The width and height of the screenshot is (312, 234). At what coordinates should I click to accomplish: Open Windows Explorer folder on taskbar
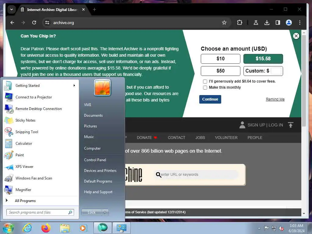pyautogui.click(x=65, y=228)
